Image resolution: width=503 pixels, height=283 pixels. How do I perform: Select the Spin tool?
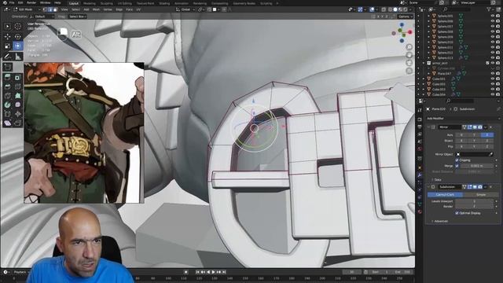(7, 105)
